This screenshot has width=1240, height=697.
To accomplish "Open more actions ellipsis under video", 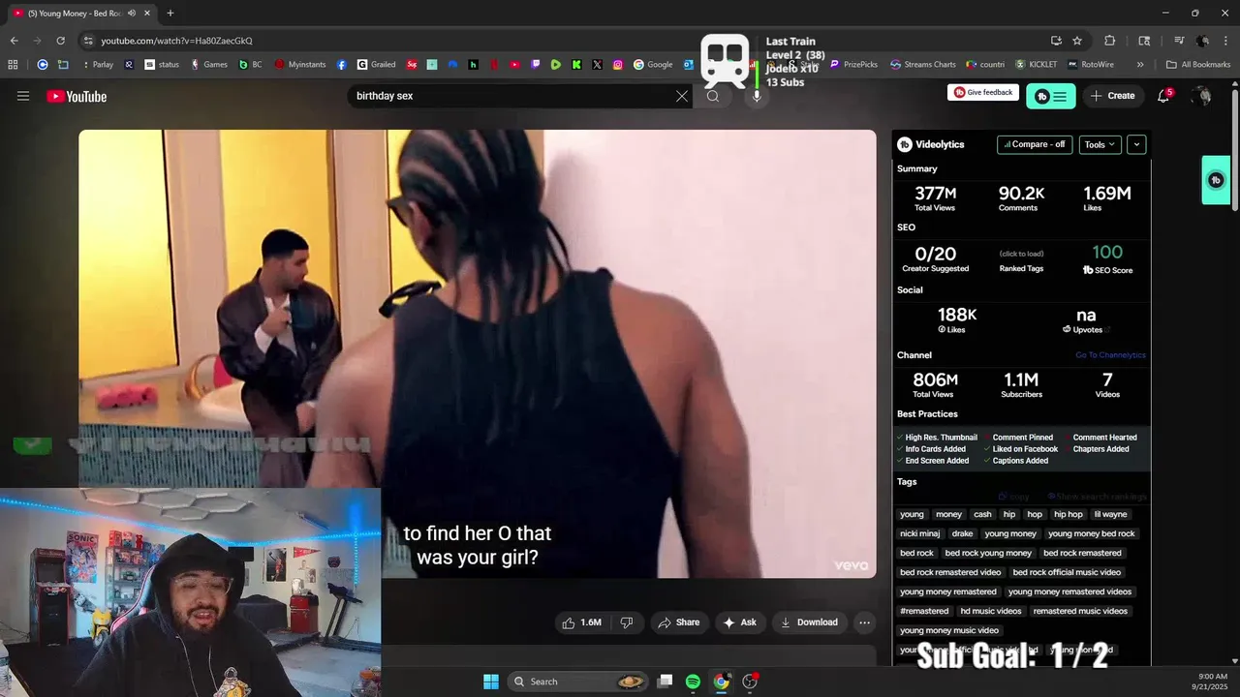I will point(864,622).
